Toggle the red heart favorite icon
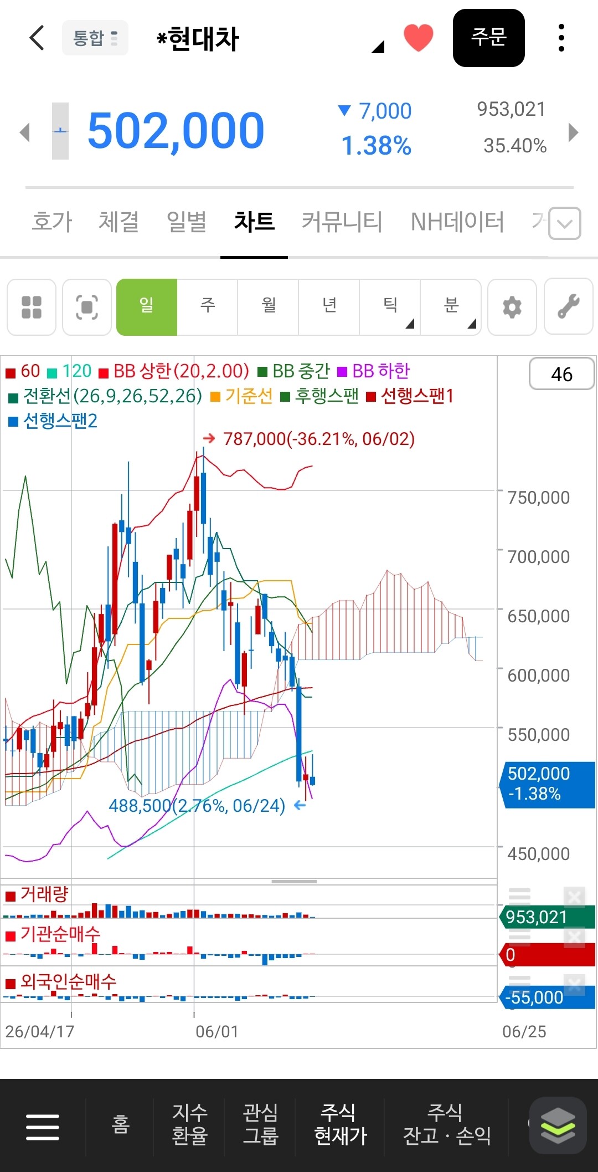This screenshot has width=598, height=1172. (418, 38)
